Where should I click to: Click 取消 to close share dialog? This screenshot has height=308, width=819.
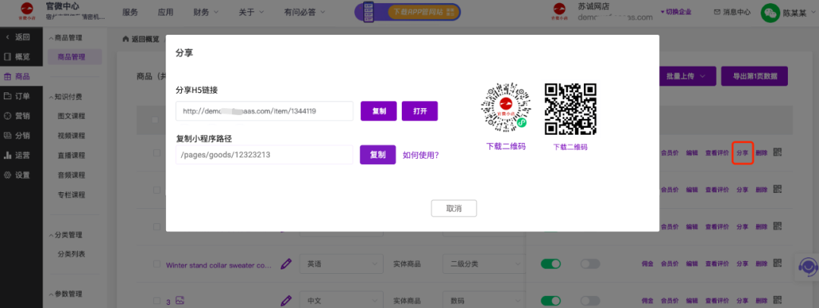(x=453, y=208)
